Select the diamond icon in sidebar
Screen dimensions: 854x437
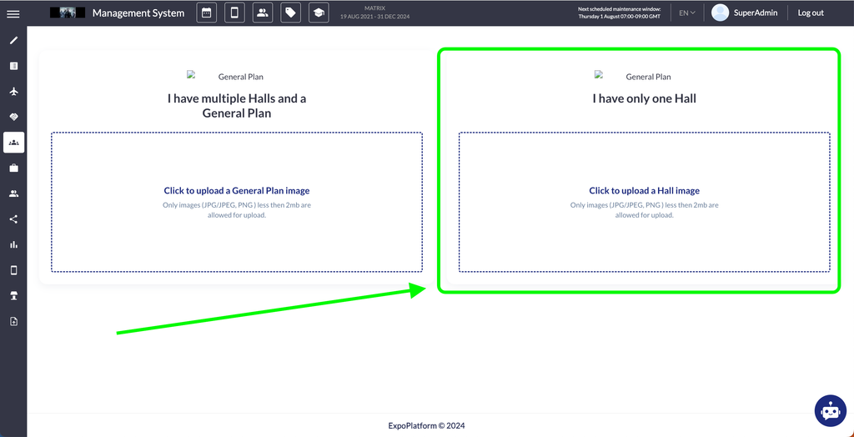click(x=13, y=117)
